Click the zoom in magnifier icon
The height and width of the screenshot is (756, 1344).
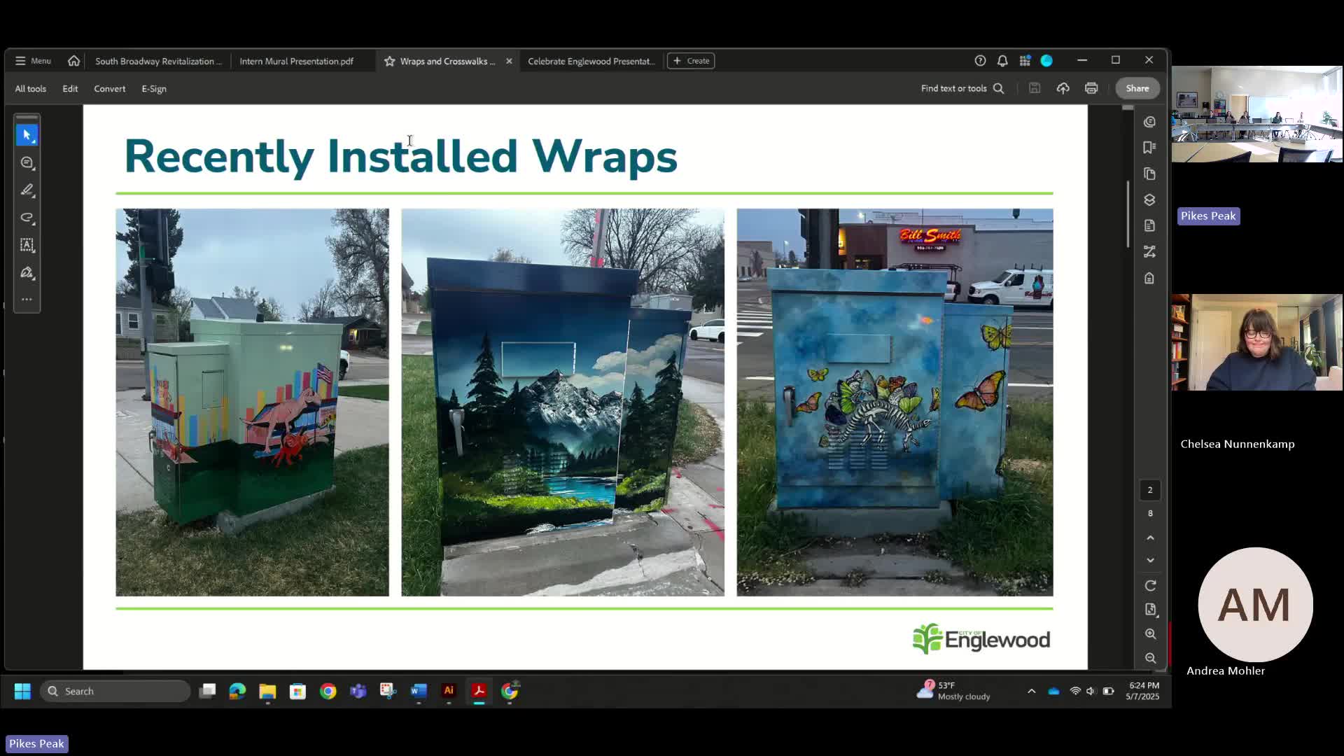1150,633
